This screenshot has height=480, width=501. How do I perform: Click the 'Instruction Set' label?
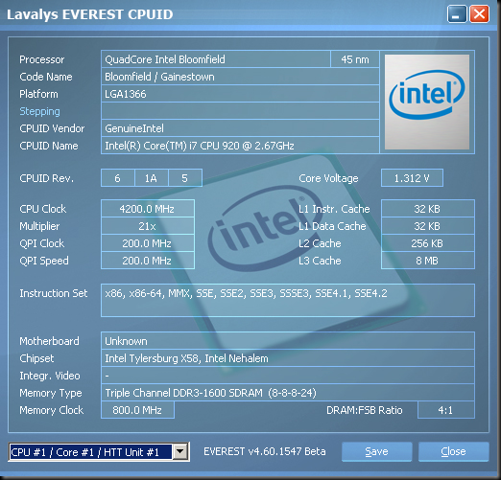[54, 293]
